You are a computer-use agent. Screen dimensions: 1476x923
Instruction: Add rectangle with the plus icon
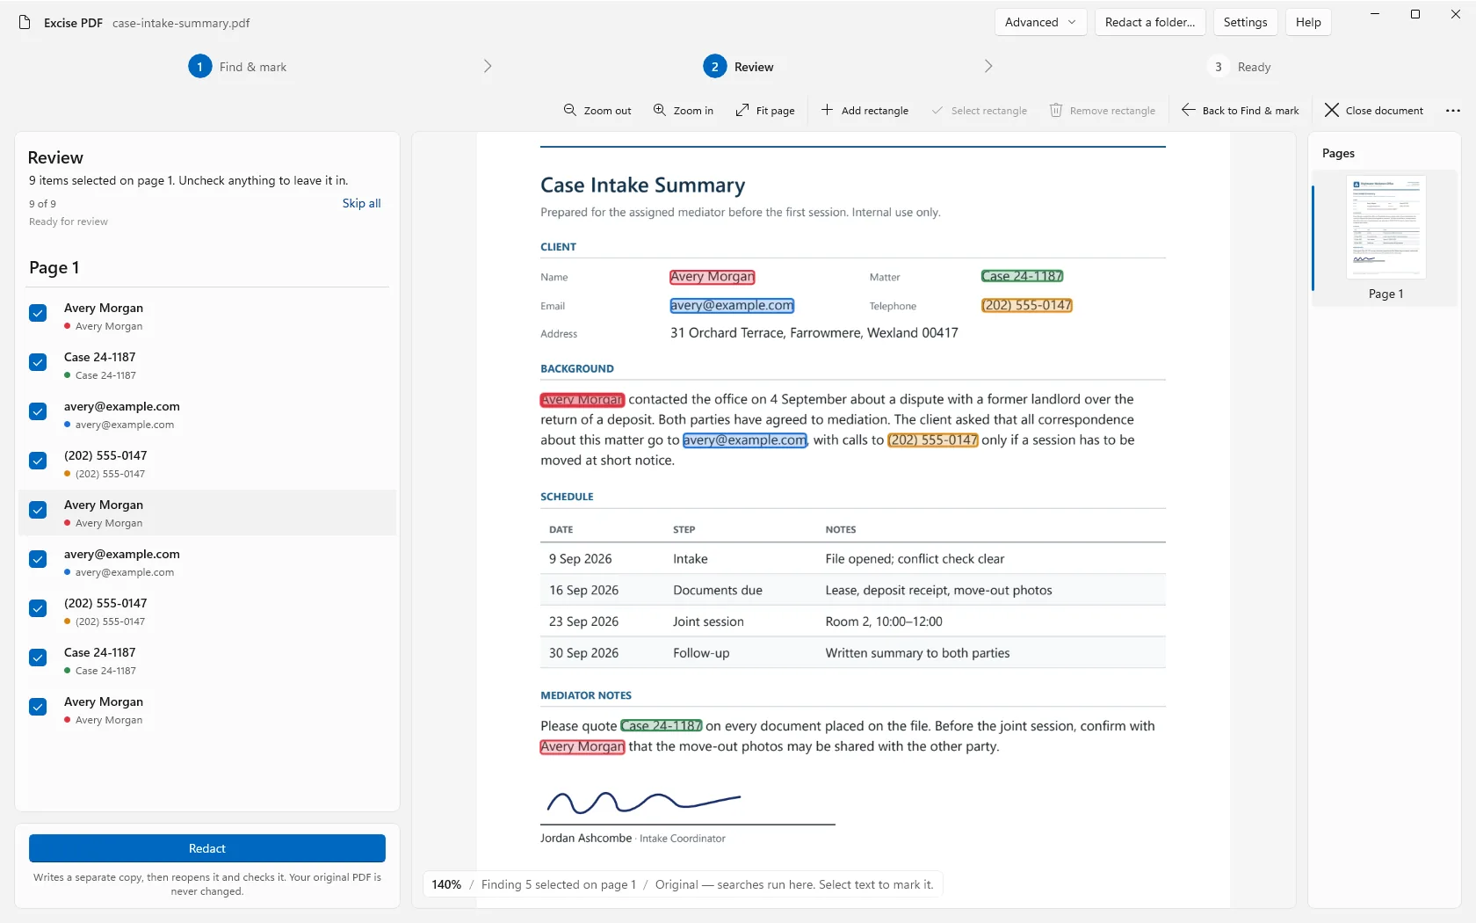(827, 110)
